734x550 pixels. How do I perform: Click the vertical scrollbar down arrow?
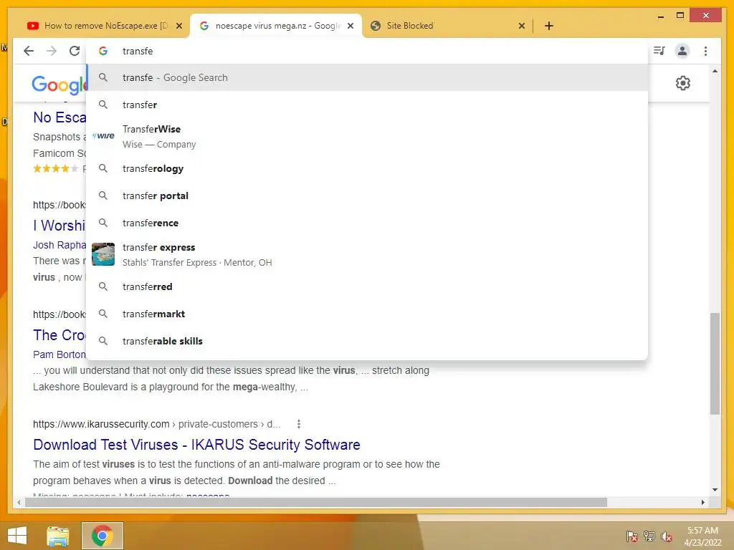tap(715, 490)
